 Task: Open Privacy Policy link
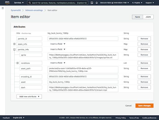[x=121, y=118]
